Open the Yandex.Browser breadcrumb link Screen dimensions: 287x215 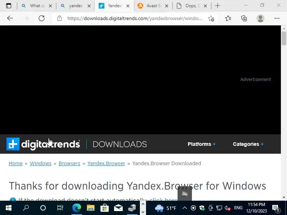click(106, 163)
